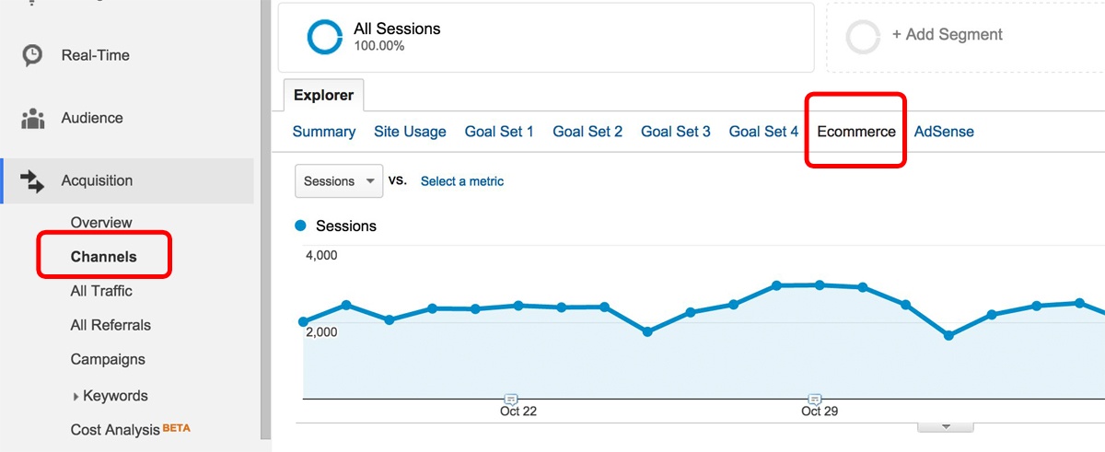Open the All Referrals report
The image size is (1105, 452).
click(110, 325)
